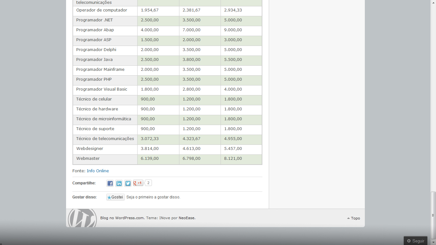The image size is (436, 245).
Task: Select the Técnico de microinformática label
Action: [x=104, y=119]
